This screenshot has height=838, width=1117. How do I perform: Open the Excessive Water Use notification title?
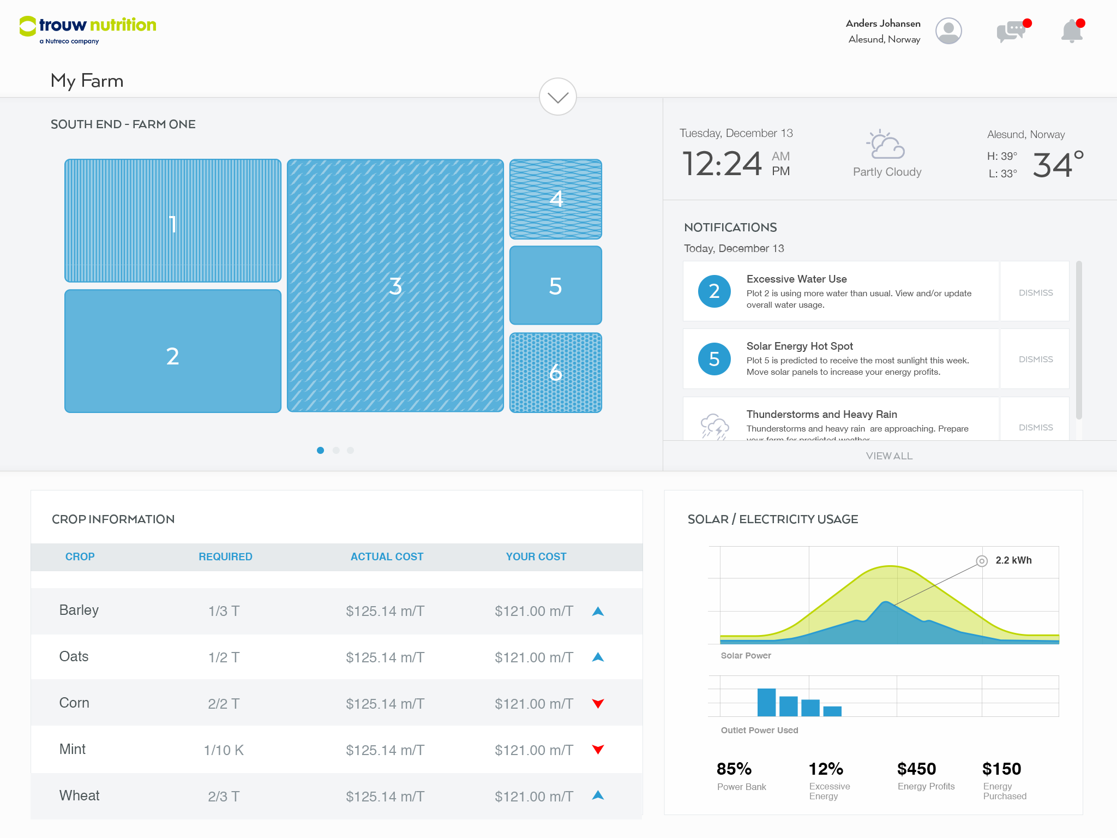click(x=796, y=279)
